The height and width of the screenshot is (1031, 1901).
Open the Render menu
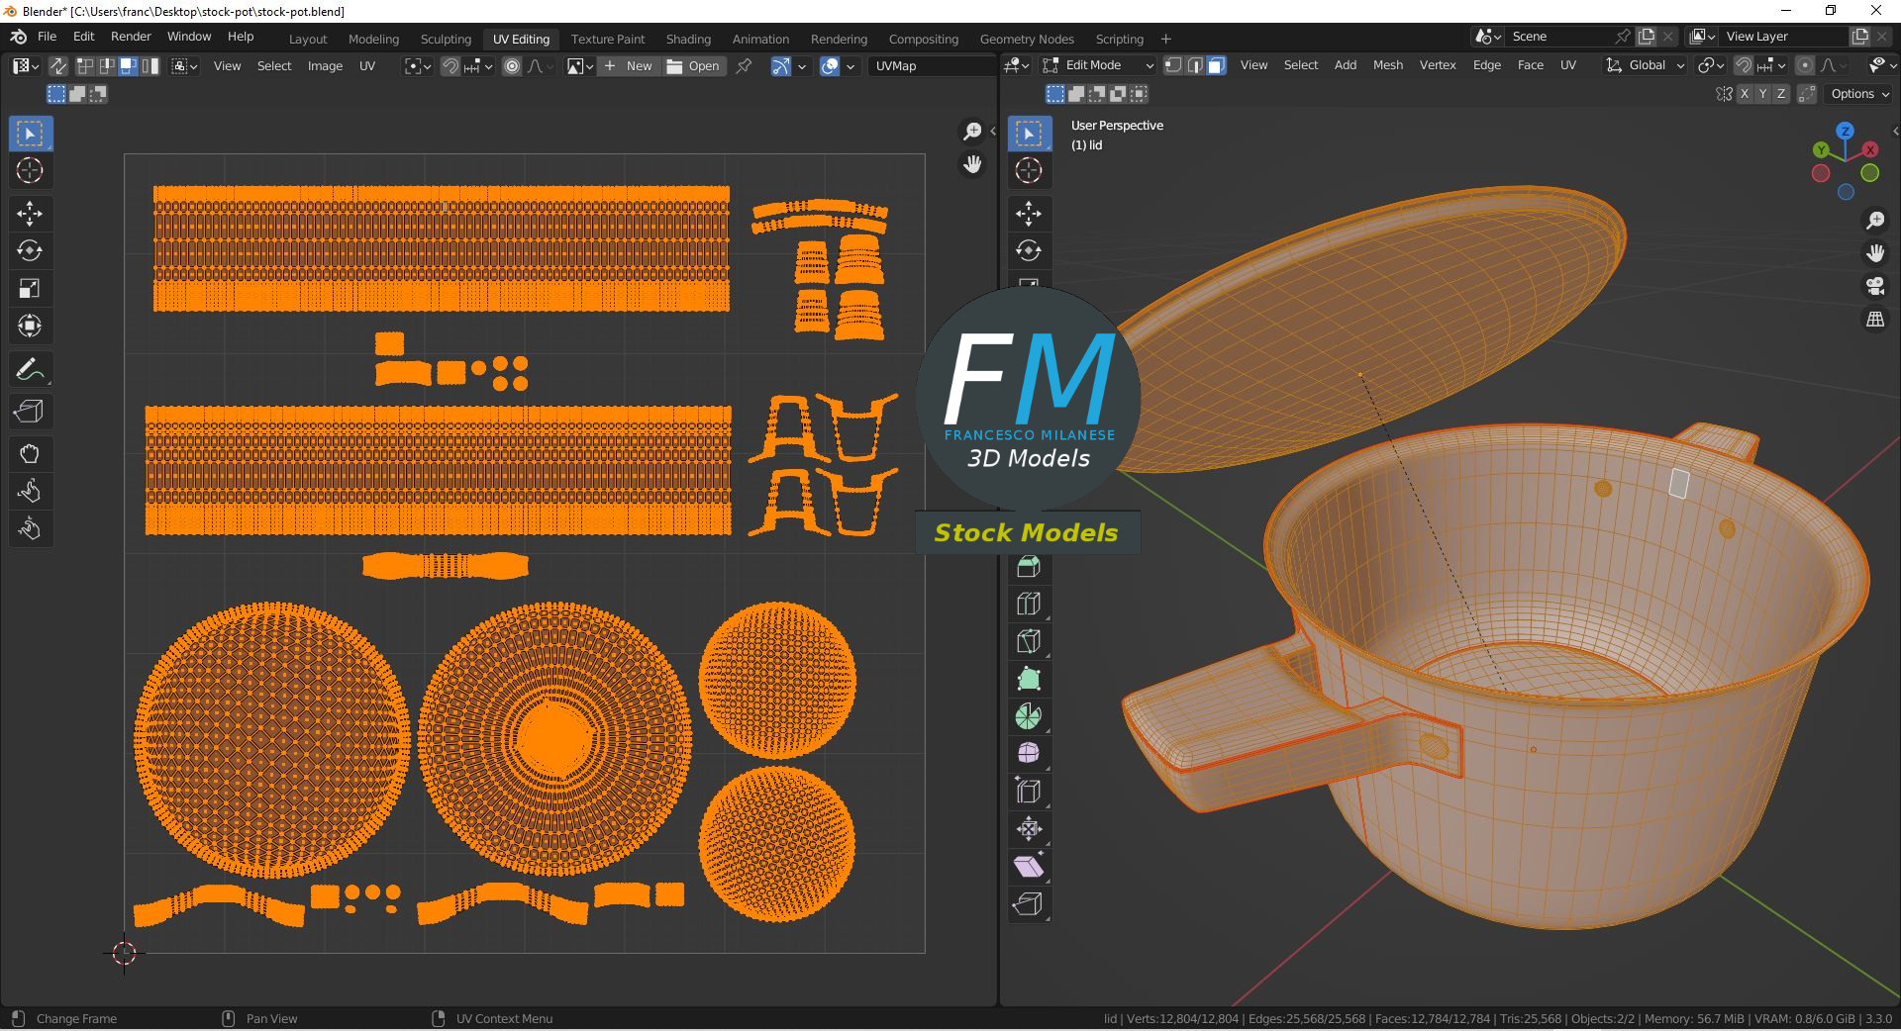131,37
